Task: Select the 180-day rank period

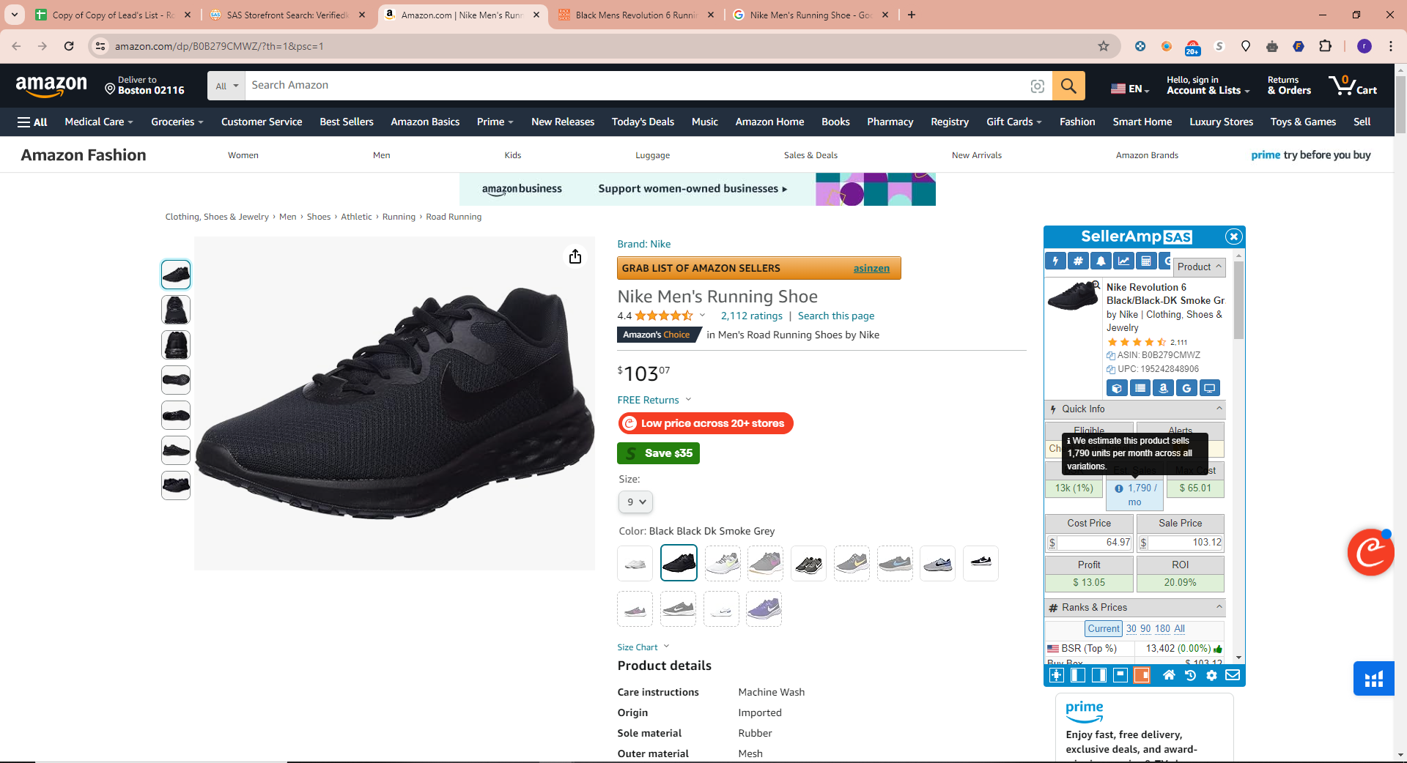Action: click(1162, 629)
